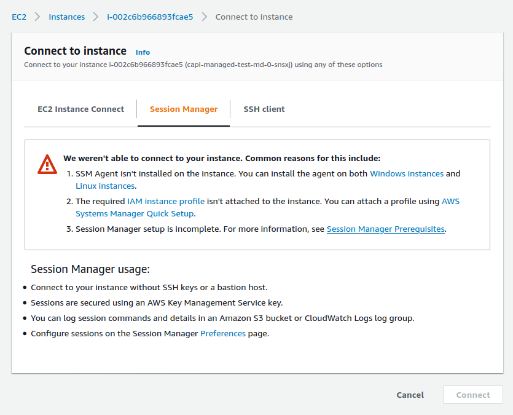The height and width of the screenshot is (415, 513).
Task: Click the Connect to instance breadcrumb text
Action: pos(254,17)
